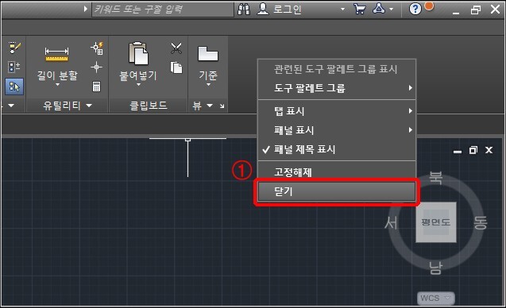Select 고정해제 from the context menu

(x=337, y=171)
